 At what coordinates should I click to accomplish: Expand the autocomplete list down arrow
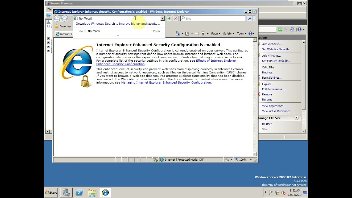[118, 36]
